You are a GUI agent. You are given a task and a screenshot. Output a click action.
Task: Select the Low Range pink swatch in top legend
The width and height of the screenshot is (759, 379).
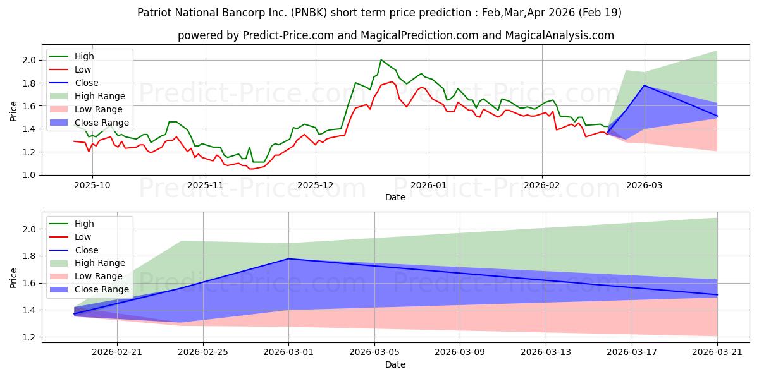60,109
